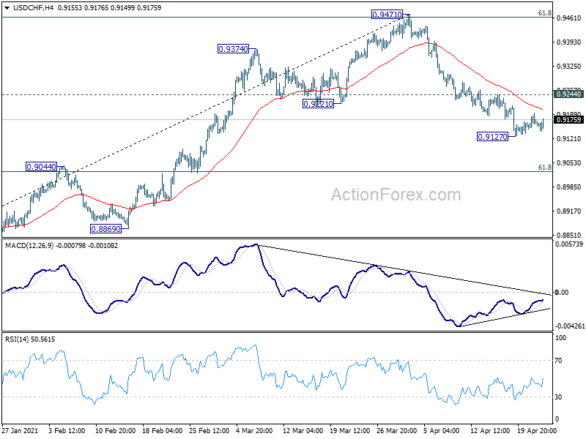Click the MACD -0.004261 scale value
This screenshot has width=586, height=439.
point(570,326)
